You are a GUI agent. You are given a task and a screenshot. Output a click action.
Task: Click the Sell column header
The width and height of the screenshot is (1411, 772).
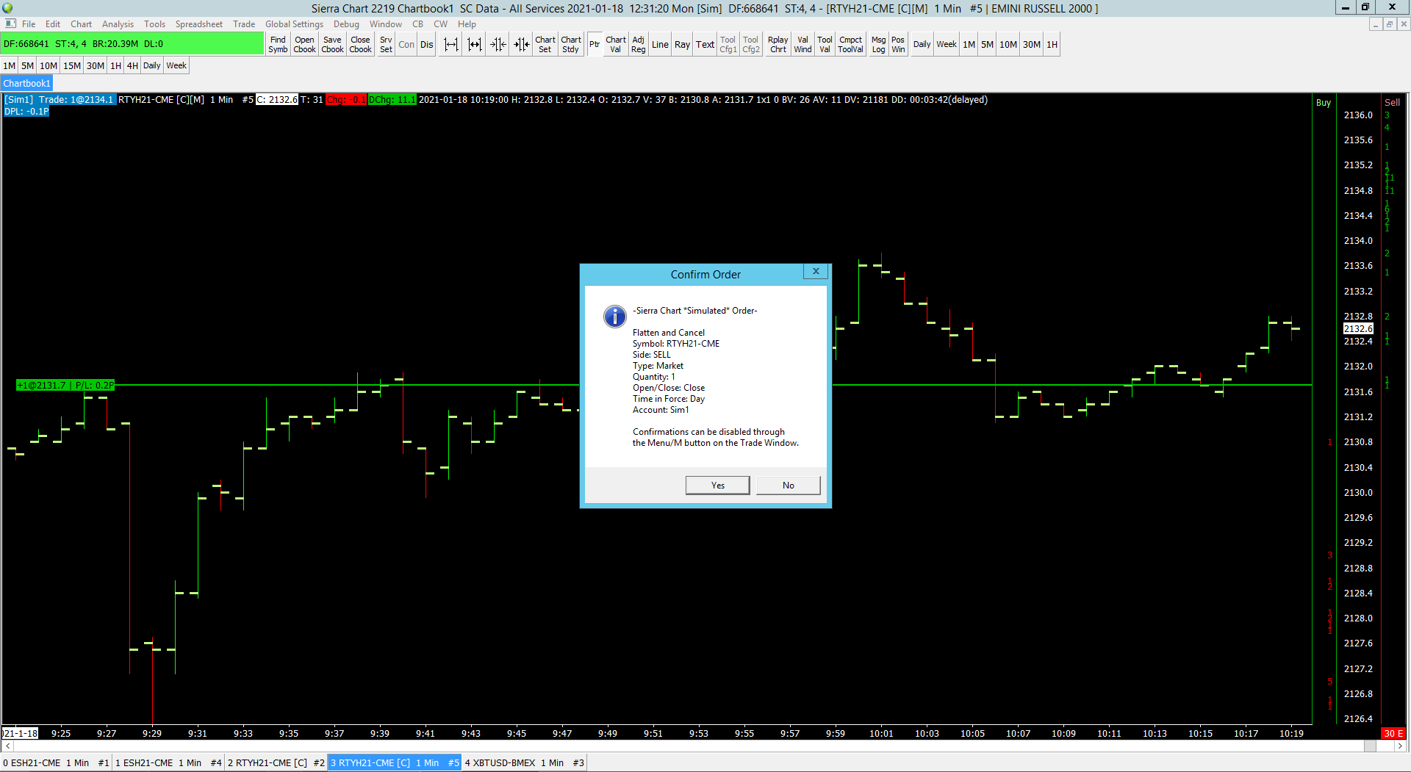click(1393, 103)
